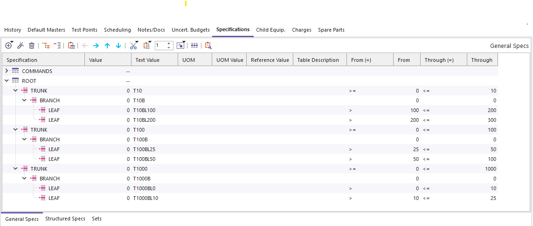
Task: Expand the COMMANDS tree node
Action: point(7,71)
